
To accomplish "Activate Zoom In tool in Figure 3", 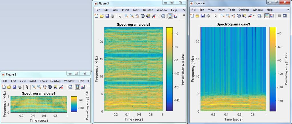I will pyautogui.click(x=127, y=16).
